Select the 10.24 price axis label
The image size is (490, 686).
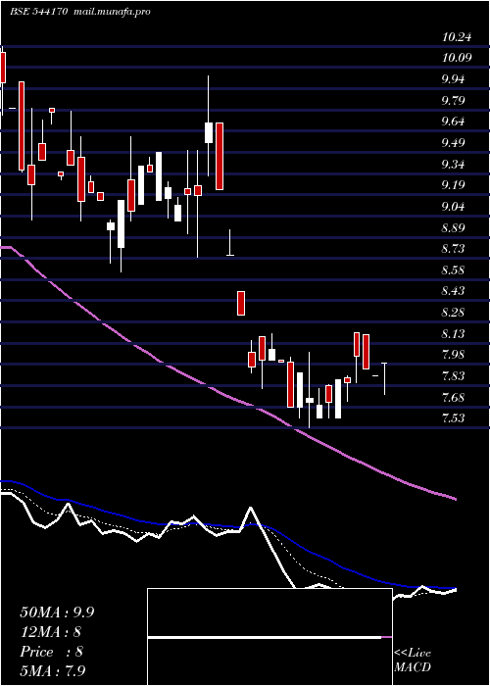(x=457, y=37)
